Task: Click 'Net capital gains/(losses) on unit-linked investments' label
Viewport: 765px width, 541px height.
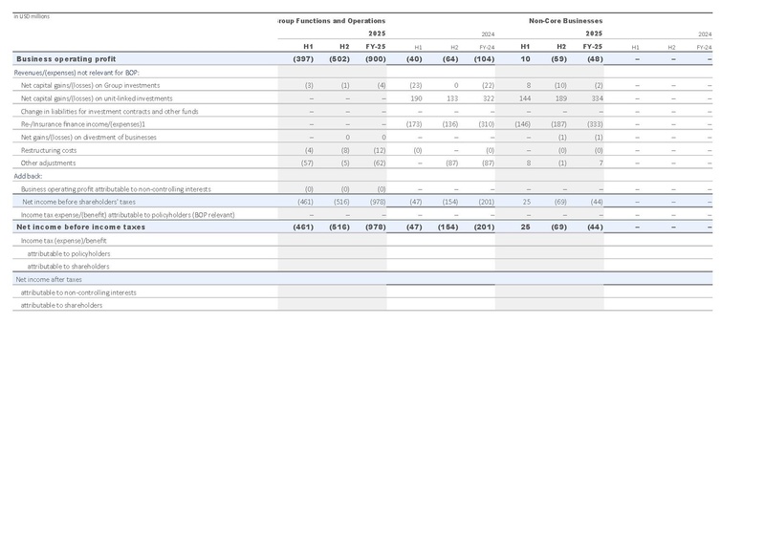Action: pos(97,98)
